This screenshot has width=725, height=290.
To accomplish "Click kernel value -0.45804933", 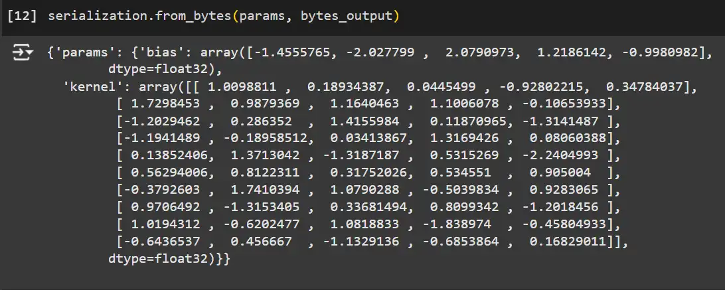I will [564, 224].
